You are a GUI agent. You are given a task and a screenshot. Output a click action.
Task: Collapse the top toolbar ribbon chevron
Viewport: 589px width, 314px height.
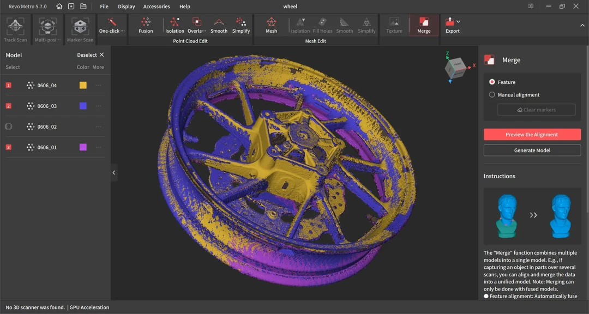(x=582, y=25)
